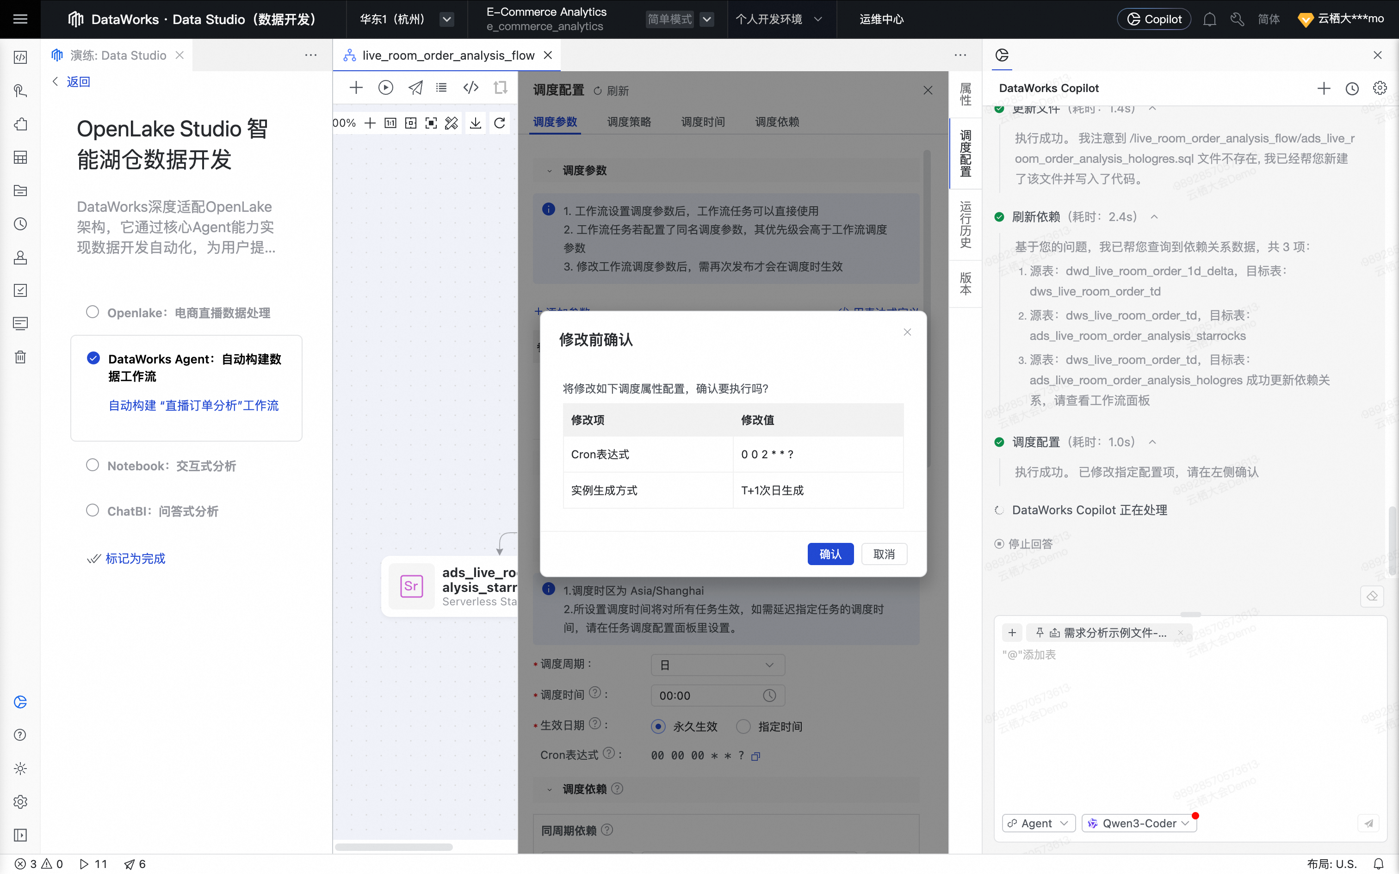Open the Agent mode dropdown

tap(1038, 823)
